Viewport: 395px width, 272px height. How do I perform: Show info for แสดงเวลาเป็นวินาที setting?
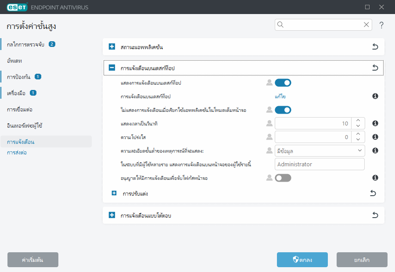click(x=375, y=123)
